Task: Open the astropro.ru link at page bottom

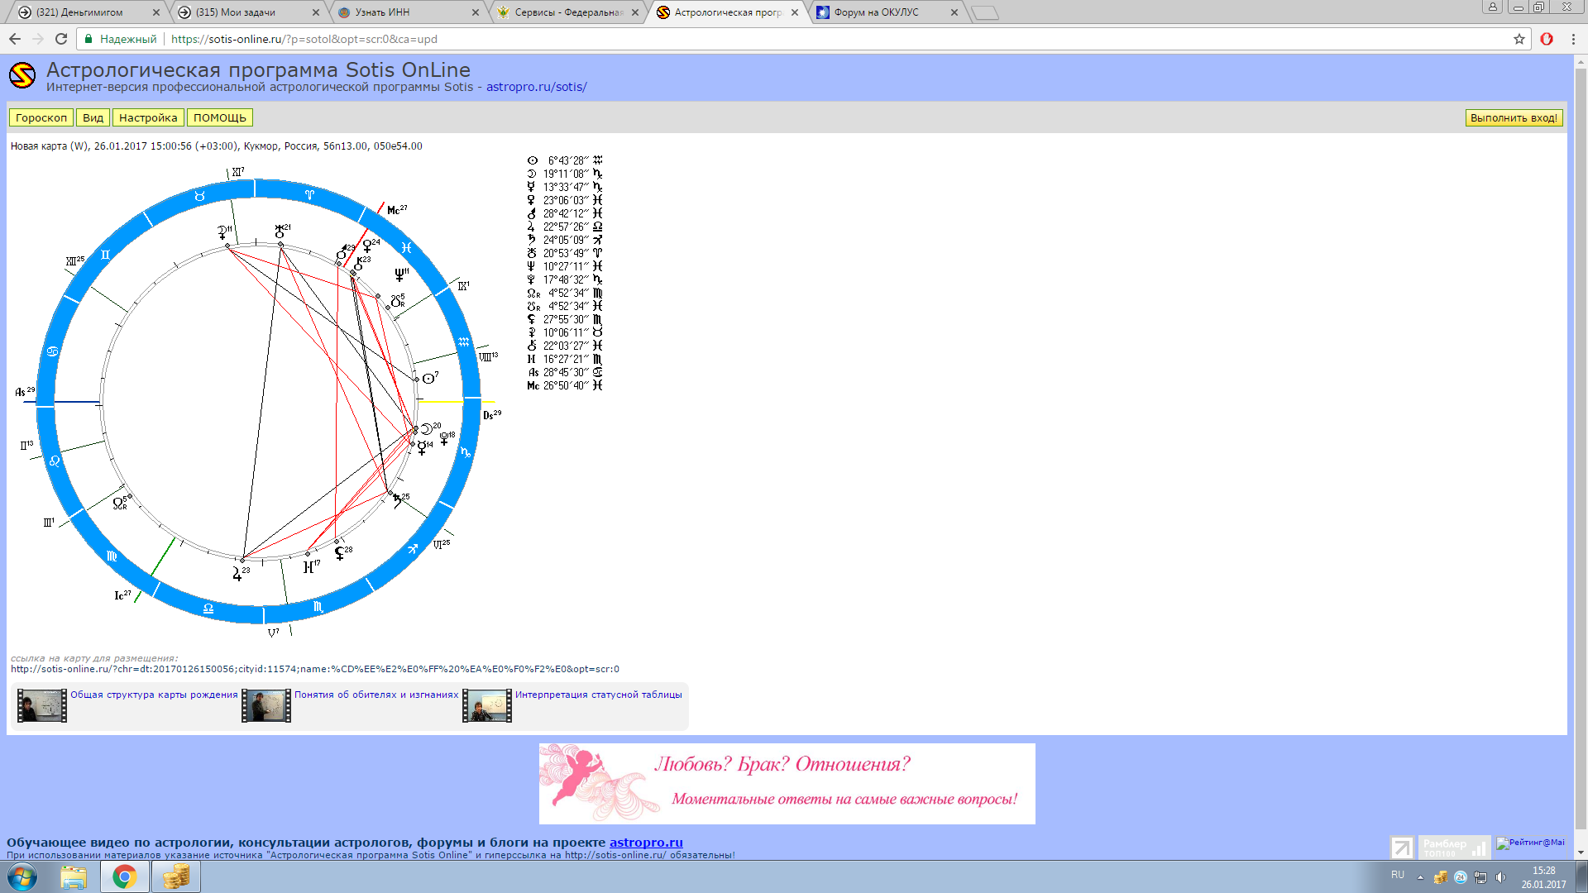Action: 646,843
